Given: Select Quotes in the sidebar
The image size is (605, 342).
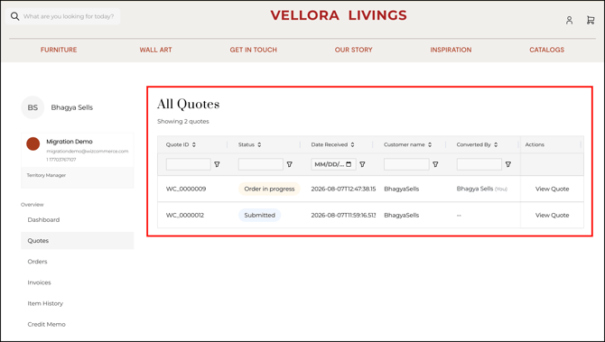Looking at the screenshot, I should [x=77, y=241].
